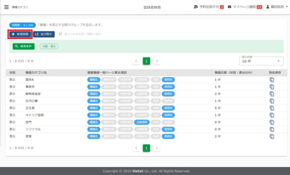Image resolution: width=290 pixels, height=175 pixels.
Task: Click save-as icon for 正社員 row
Action: (272, 108)
